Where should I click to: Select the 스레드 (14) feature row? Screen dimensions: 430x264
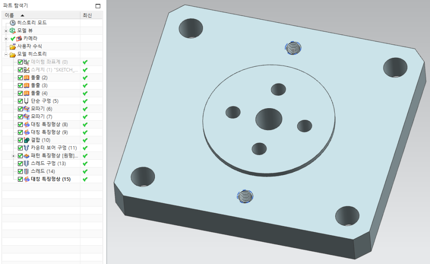(x=52, y=171)
